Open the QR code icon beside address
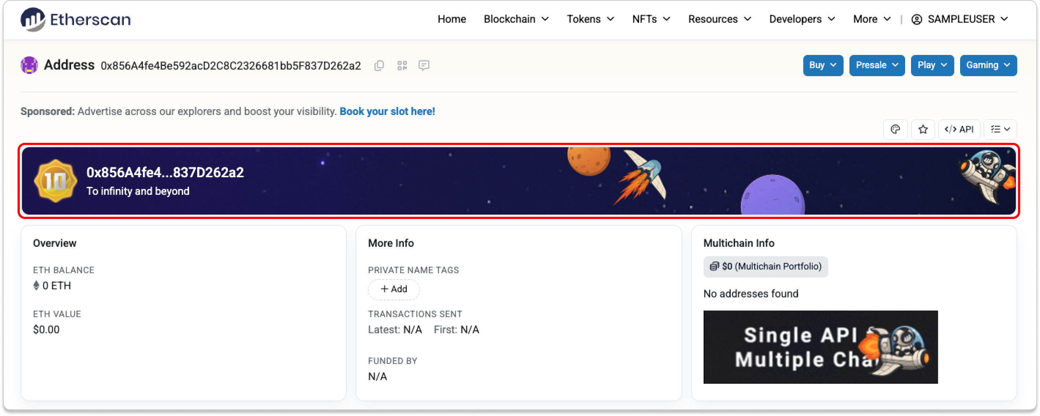The width and height of the screenshot is (1040, 416). 402,65
